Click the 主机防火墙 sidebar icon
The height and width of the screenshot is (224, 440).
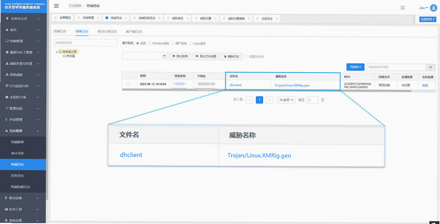coord(7,97)
